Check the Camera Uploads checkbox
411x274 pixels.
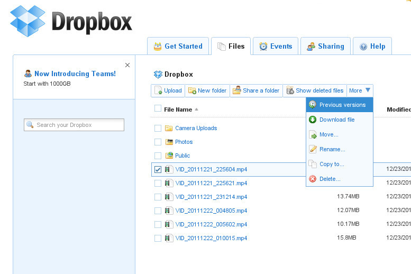click(158, 128)
